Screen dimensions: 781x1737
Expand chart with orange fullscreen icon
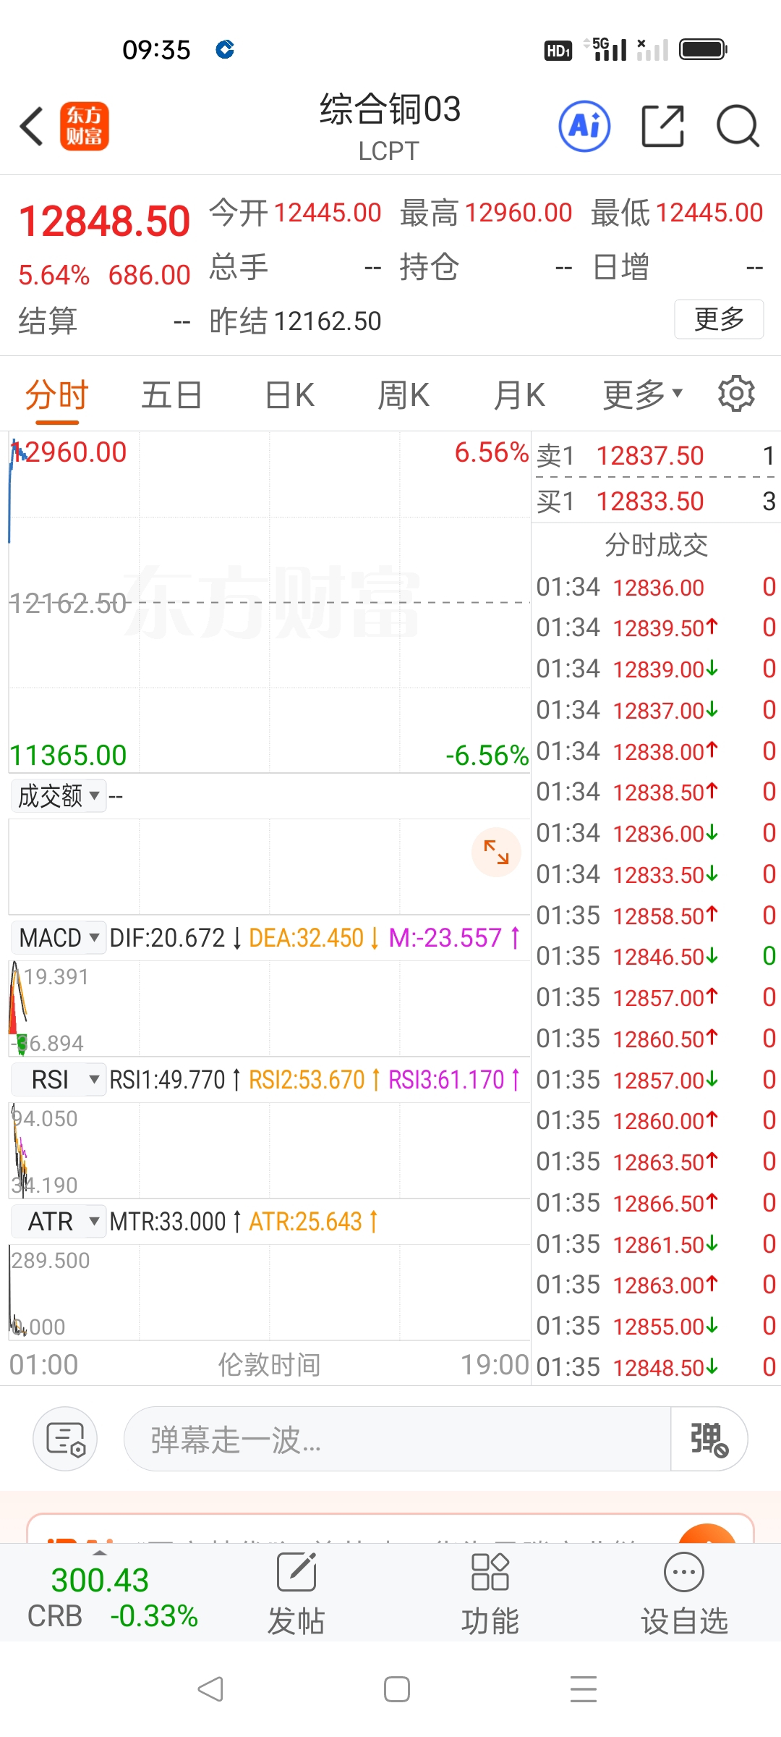[496, 852]
